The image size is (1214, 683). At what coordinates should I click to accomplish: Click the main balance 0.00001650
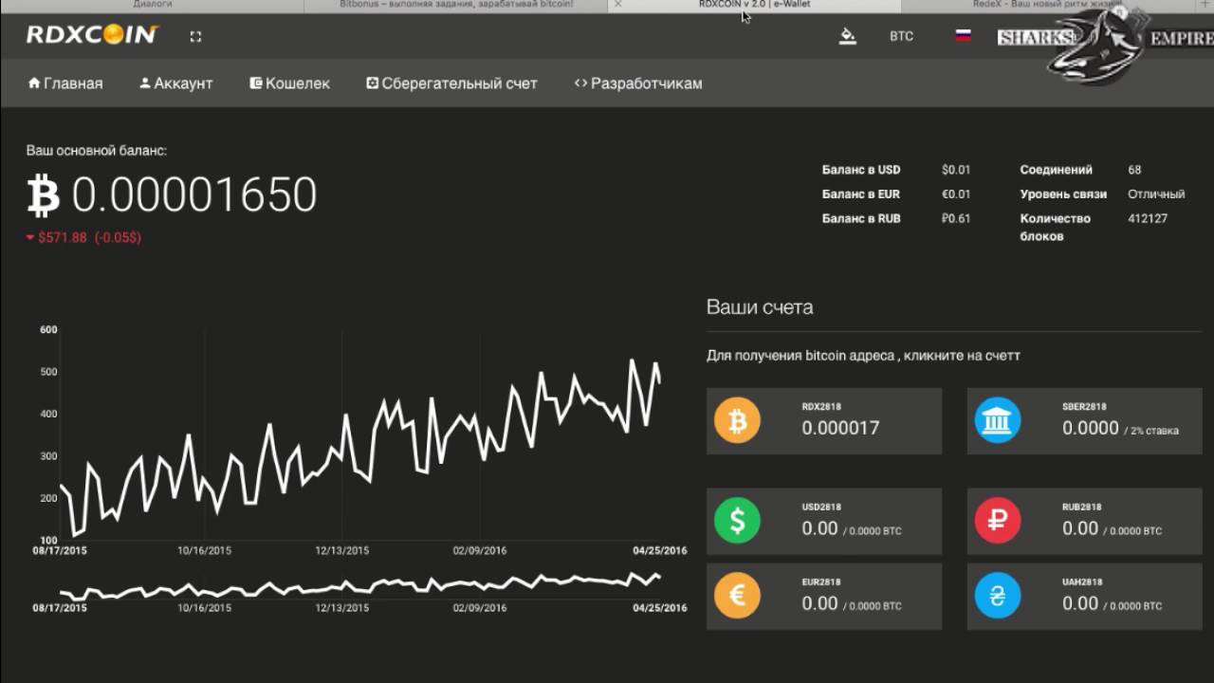coord(194,194)
